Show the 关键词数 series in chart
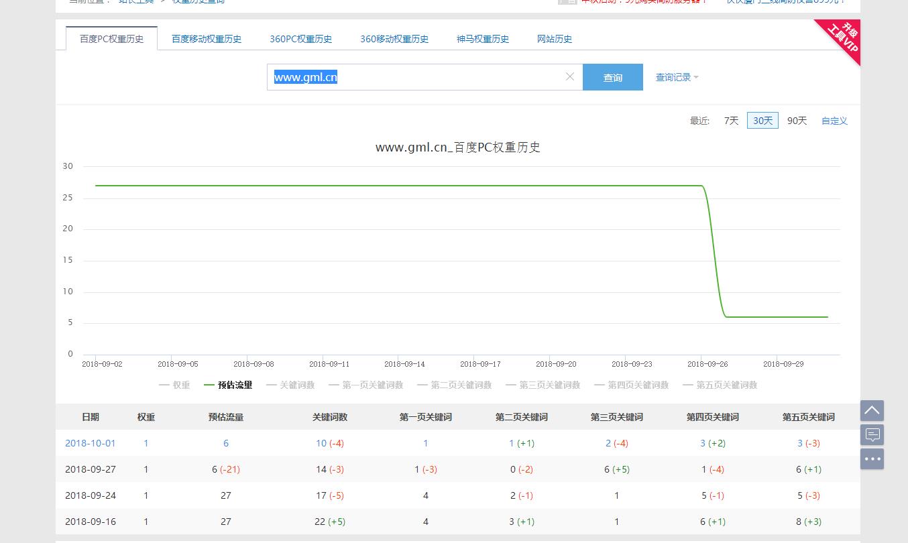 (x=290, y=385)
